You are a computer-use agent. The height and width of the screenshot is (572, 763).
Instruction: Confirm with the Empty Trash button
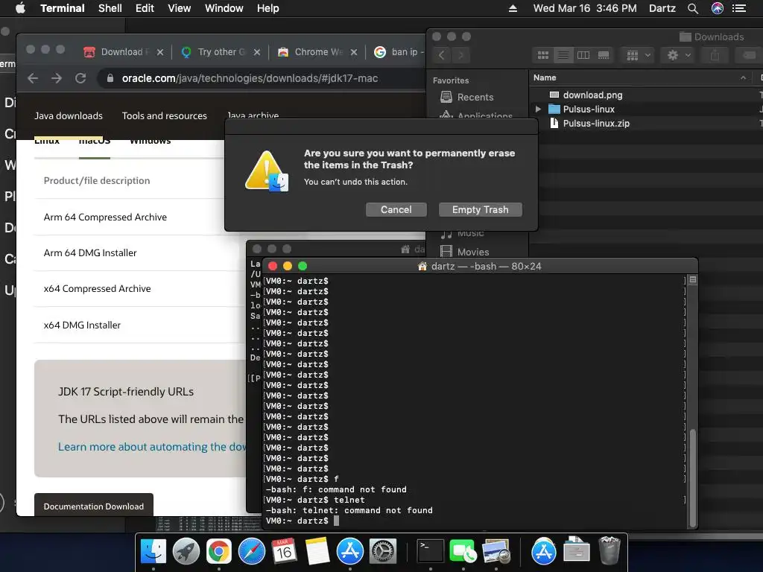pyautogui.click(x=481, y=209)
